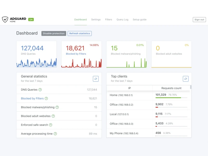Click the 9,115 requests count value

click(x=159, y=114)
